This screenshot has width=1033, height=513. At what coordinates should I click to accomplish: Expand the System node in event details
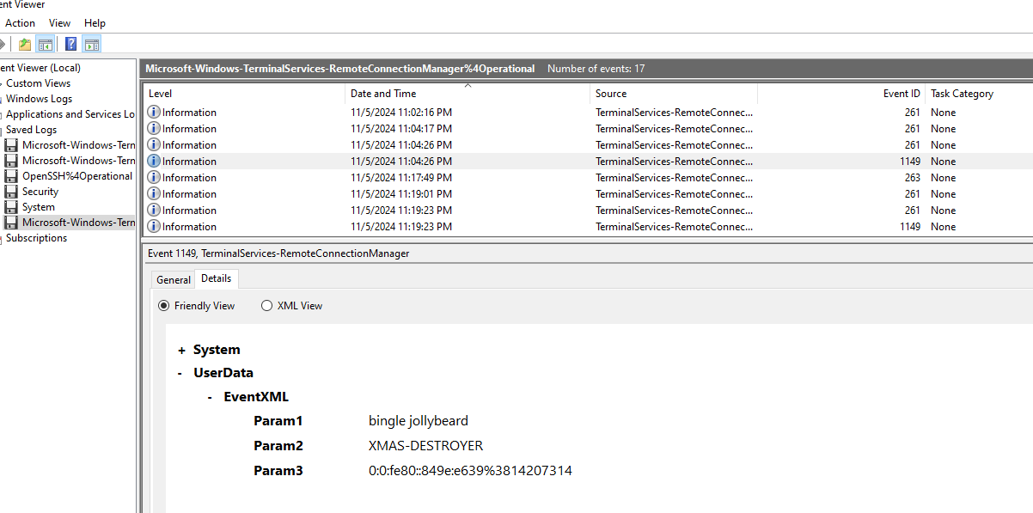click(x=181, y=351)
